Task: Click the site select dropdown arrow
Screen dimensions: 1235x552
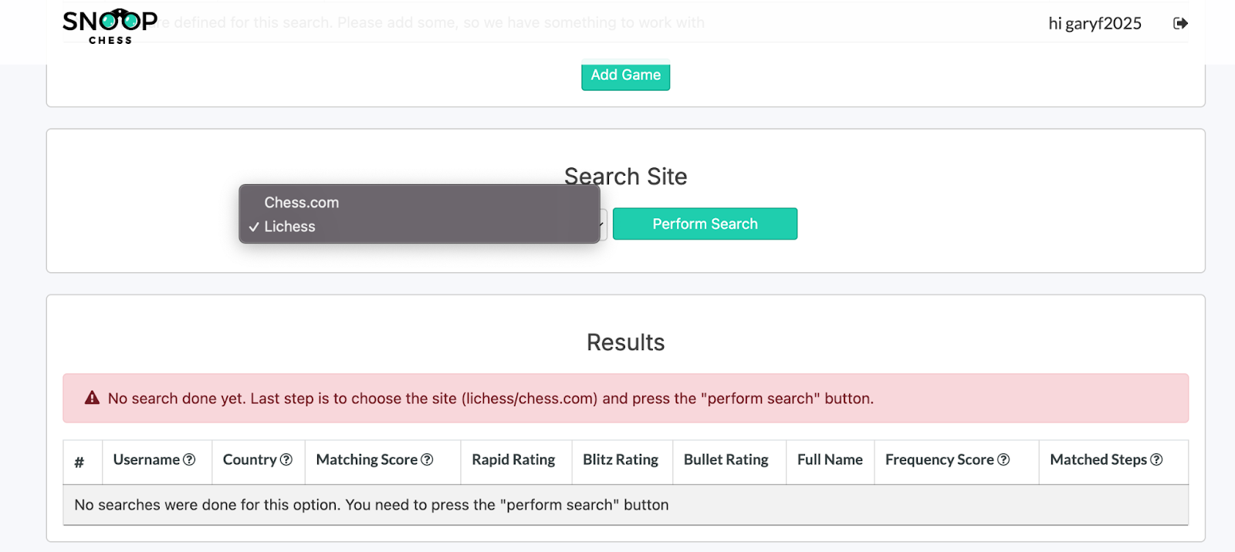Action: click(x=601, y=224)
